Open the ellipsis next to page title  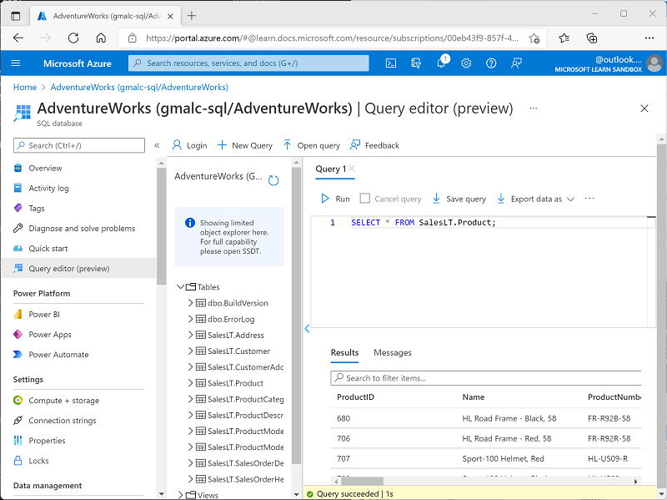(x=533, y=109)
